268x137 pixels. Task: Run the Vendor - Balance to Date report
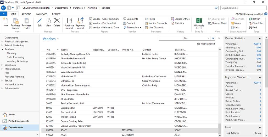(104, 27)
